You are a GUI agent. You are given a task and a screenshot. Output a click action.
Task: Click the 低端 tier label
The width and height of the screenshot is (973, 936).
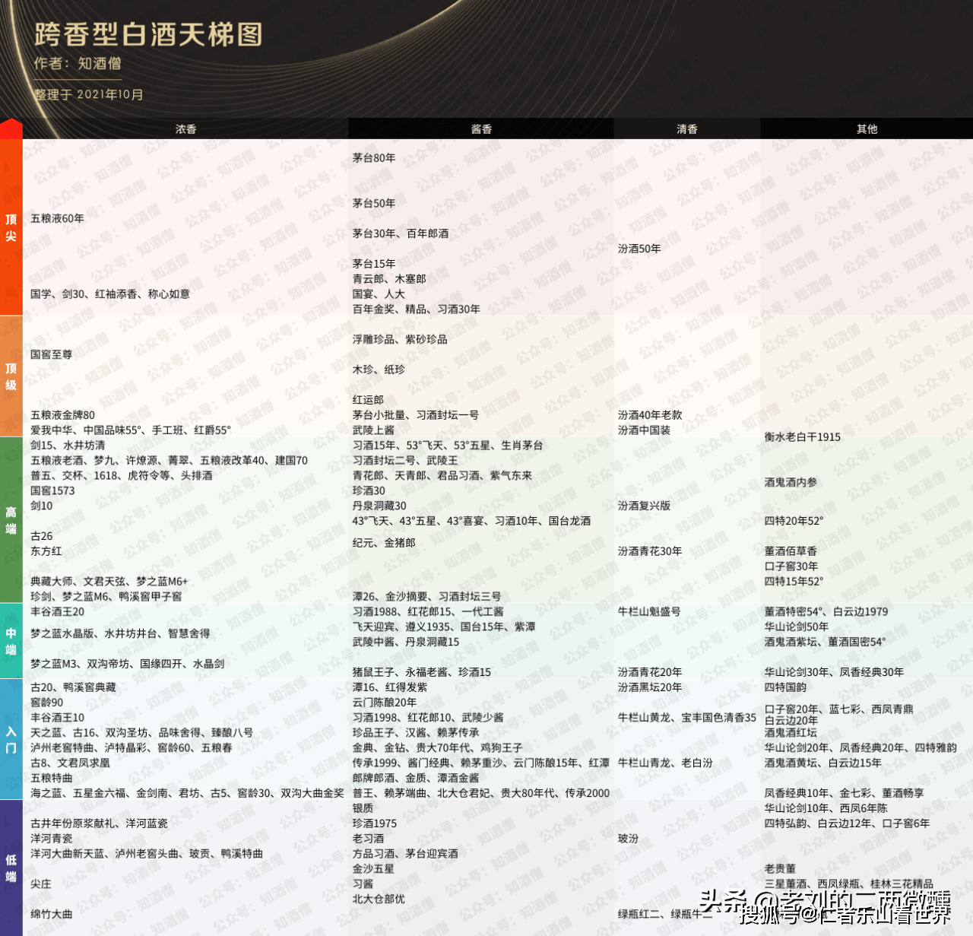[x=11, y=868]
